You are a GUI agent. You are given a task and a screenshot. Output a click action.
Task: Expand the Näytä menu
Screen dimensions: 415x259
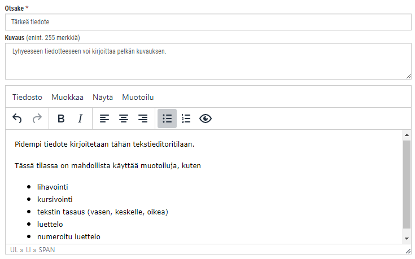pyautogui.click(x=103, y=98)
